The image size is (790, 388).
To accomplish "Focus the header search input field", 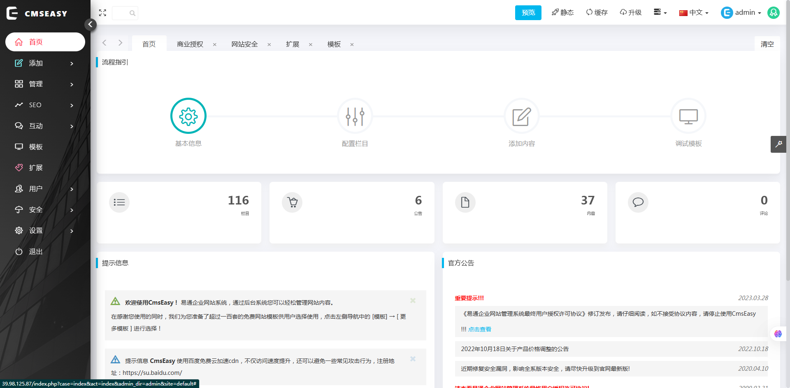I will (x=121, y=13).
